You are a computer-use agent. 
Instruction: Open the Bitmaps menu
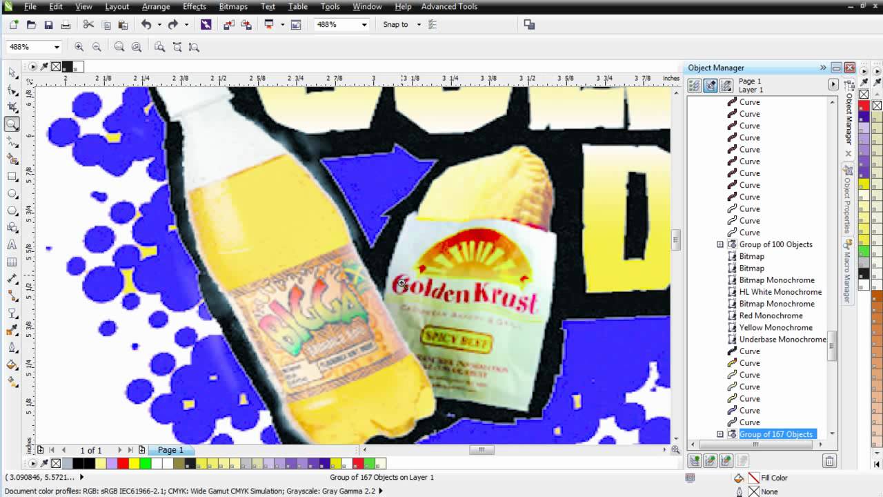(233, 6)
